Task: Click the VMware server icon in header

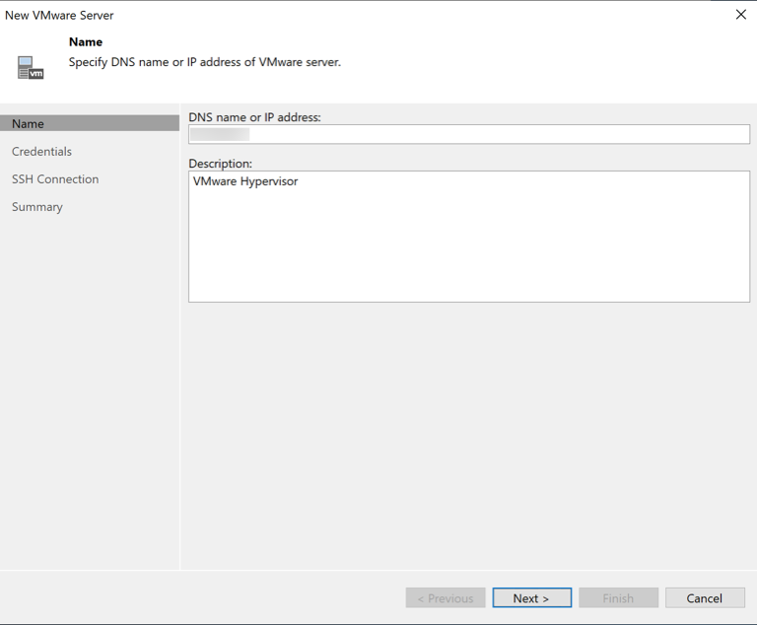Action: 31,68
